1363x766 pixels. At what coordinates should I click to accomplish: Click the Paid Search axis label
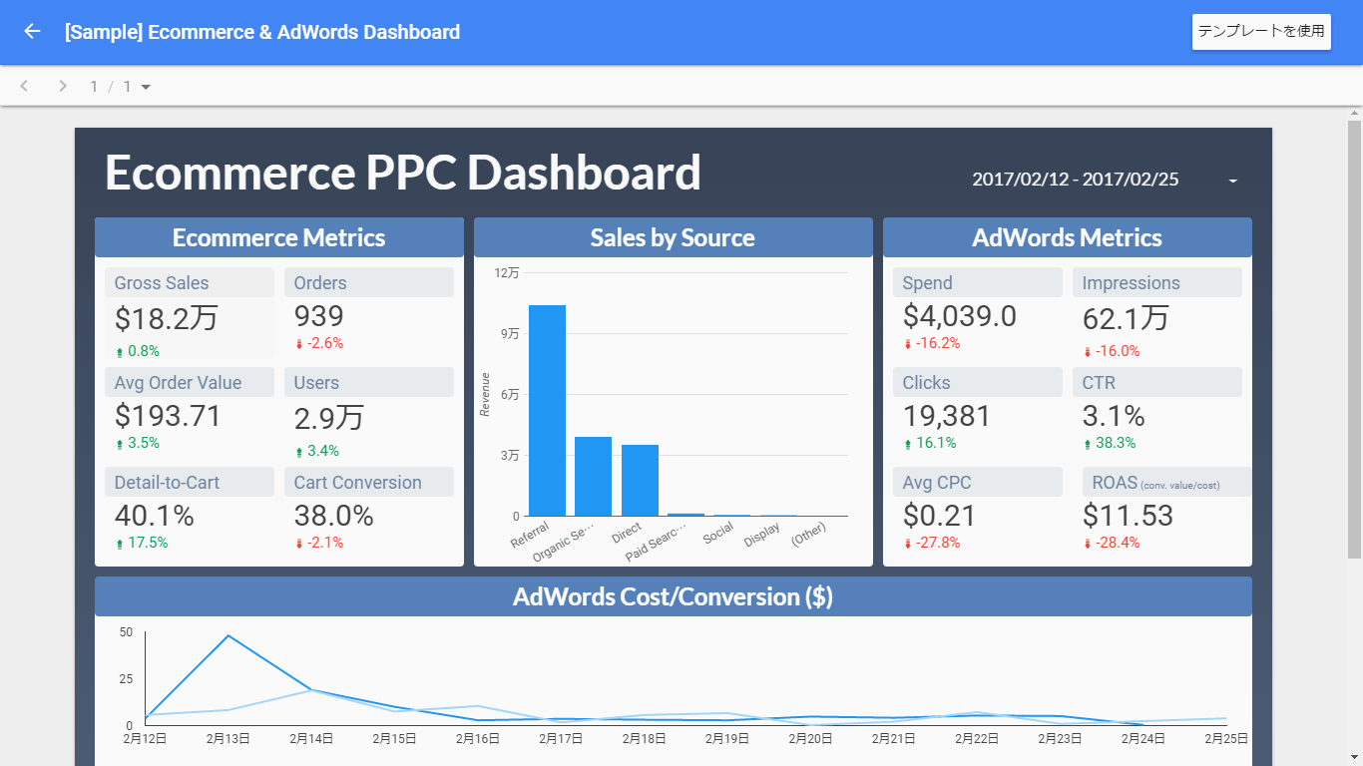pyautogui.click(x=656, y=544)
